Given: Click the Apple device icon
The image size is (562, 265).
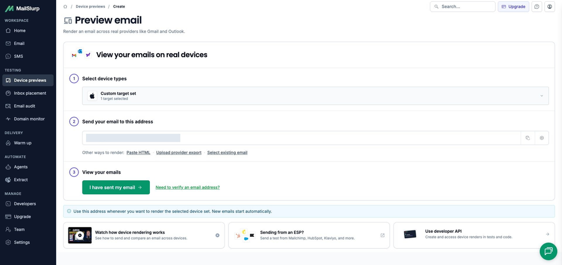Looking at the screenshot, I should point(92,95).
